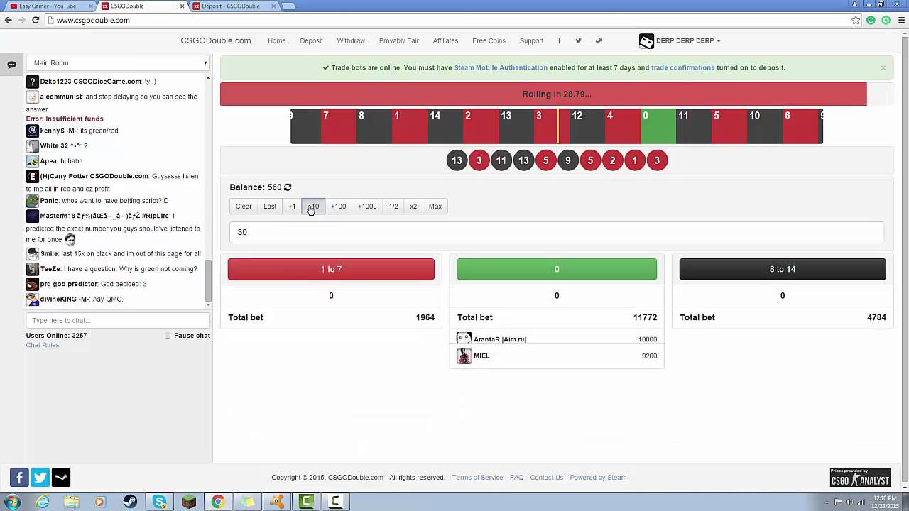This screenshot has height=511, width=909.
Task: Open the Chrome hamburger menu
Action: (900, 20)
